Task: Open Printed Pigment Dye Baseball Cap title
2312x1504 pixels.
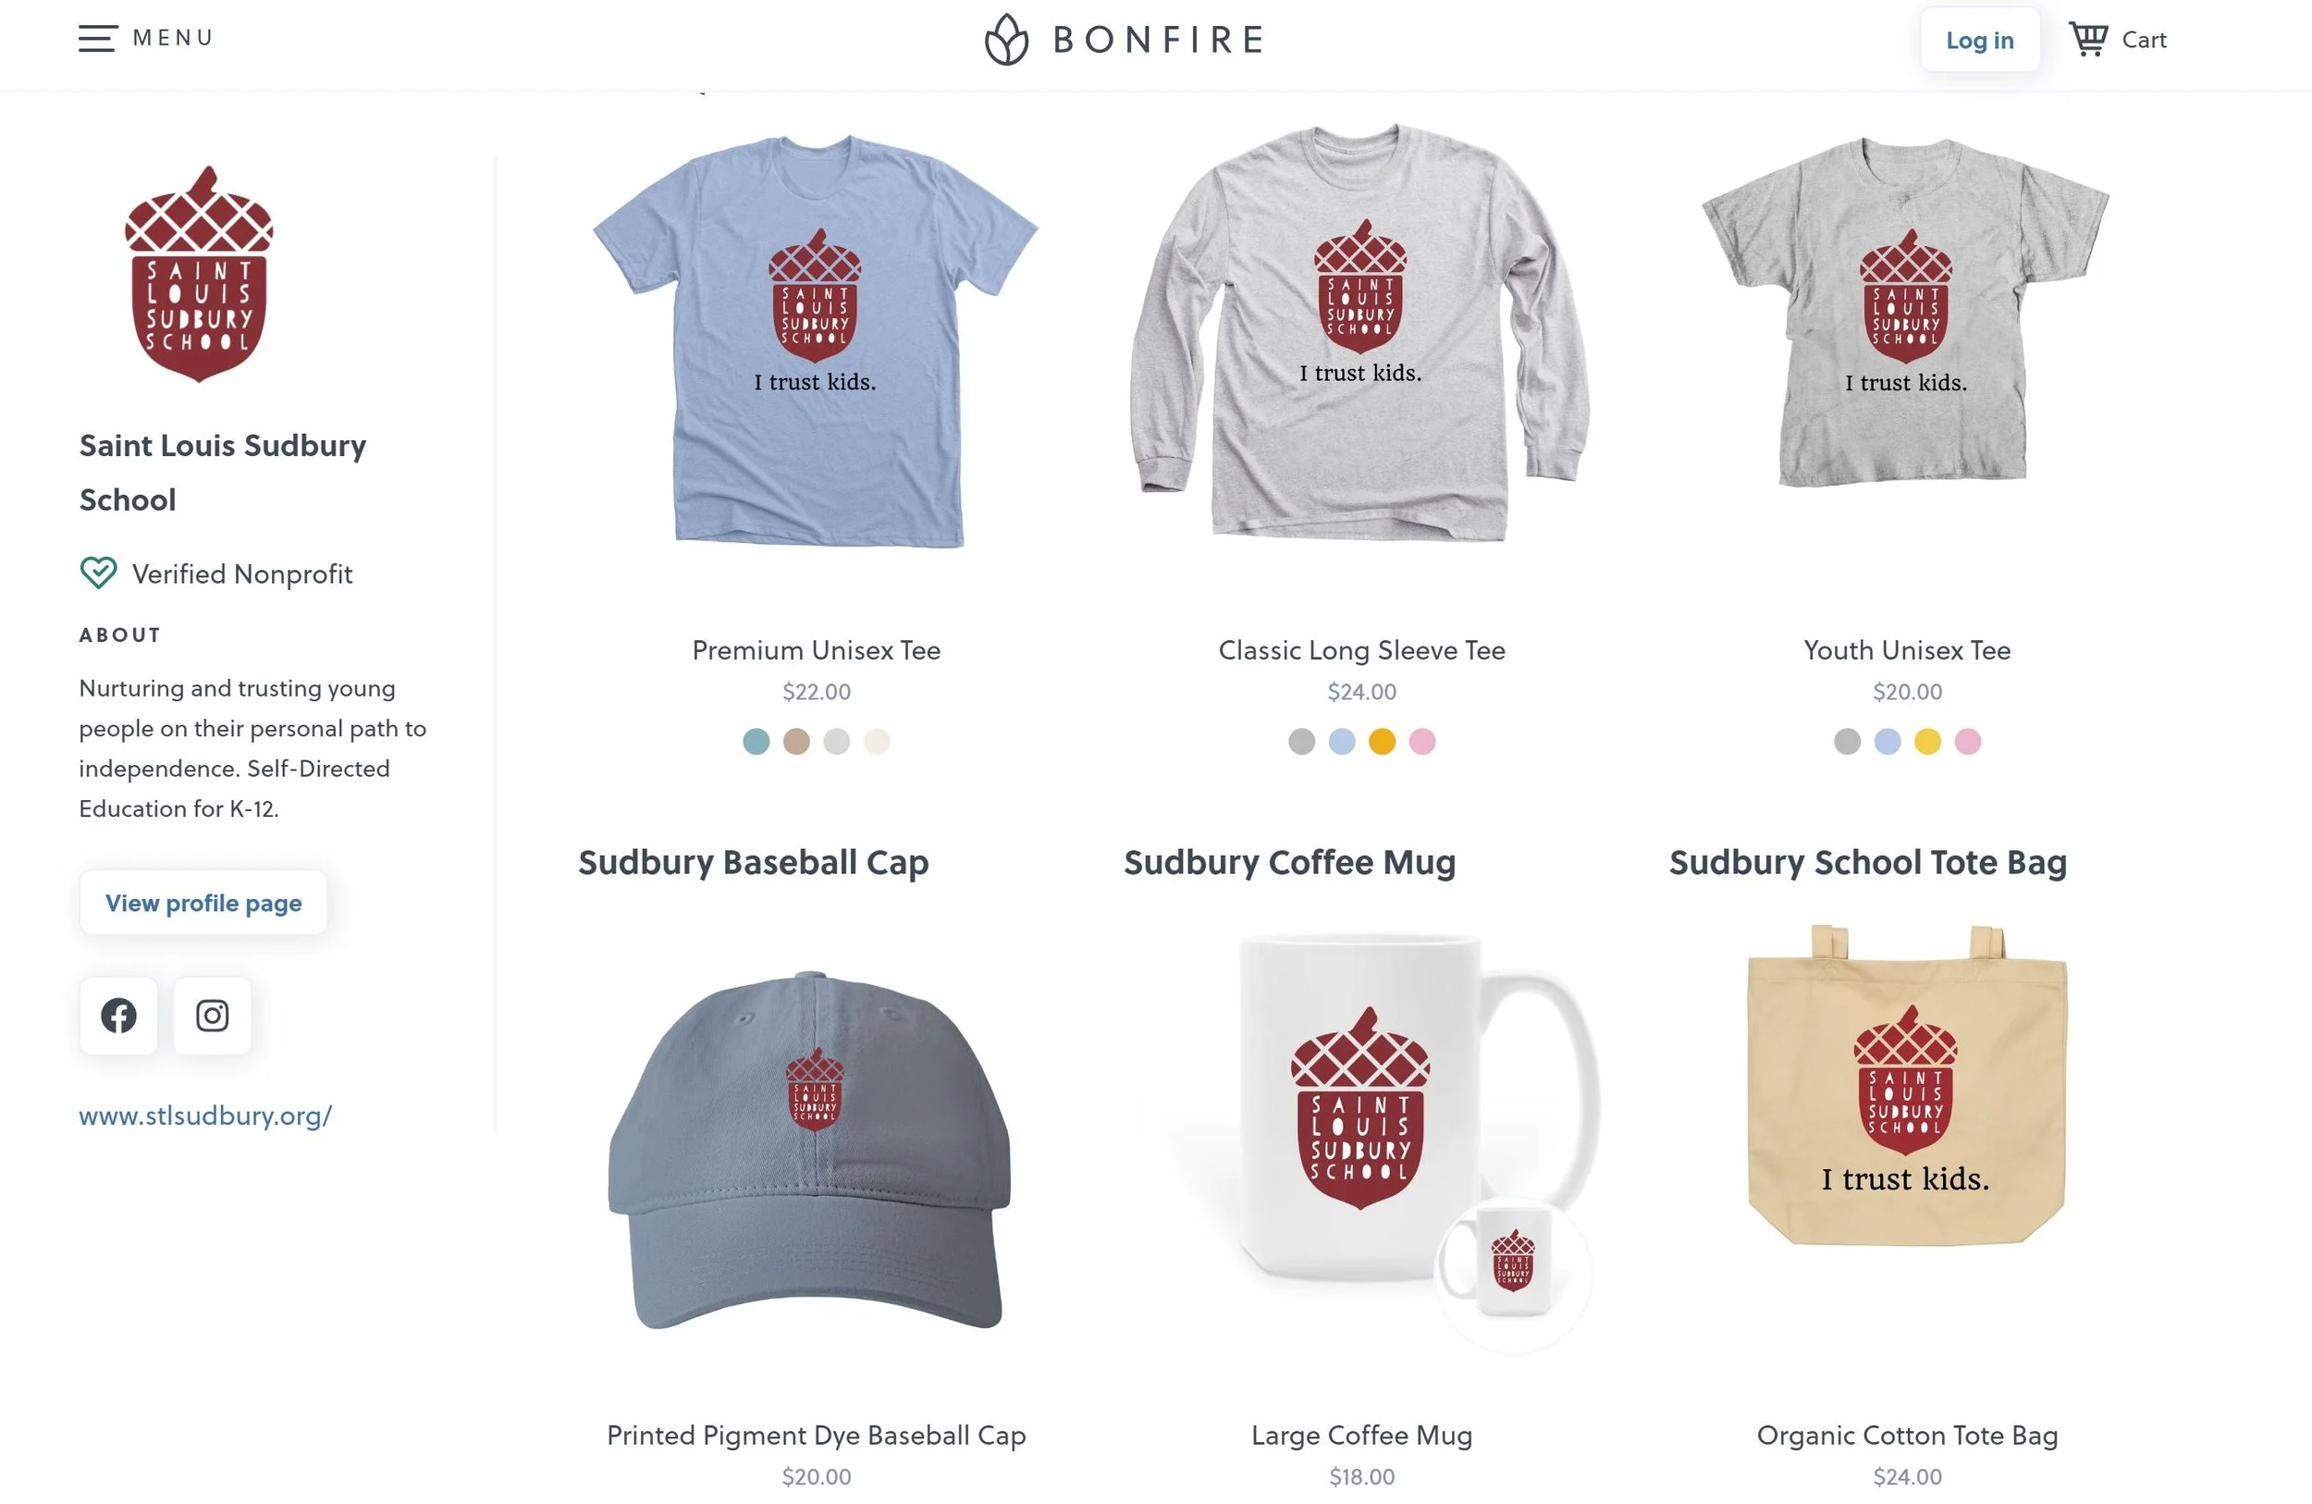Action: (816, 1435)
